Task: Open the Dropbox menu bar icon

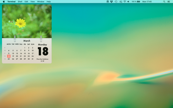Action: (x=111, y=2)
